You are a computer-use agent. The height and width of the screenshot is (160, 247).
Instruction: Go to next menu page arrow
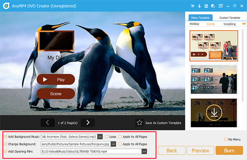coord(88,123)
